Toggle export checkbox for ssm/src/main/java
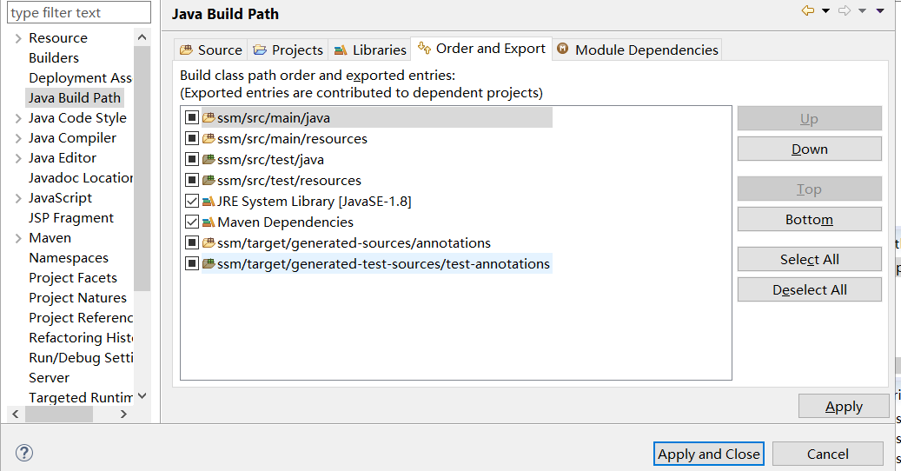This screenshot has width=901, height=471. coord(192,118)
